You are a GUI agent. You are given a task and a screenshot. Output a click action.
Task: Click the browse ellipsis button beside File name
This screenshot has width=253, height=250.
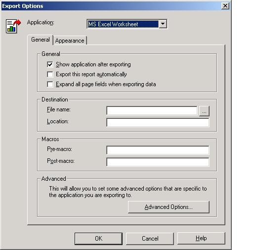tap(204, 111)
